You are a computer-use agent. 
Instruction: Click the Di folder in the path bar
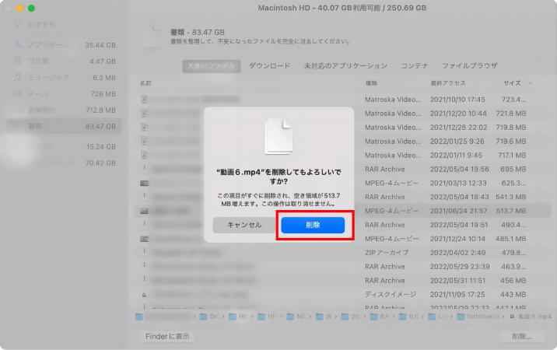tap(208, 317)
